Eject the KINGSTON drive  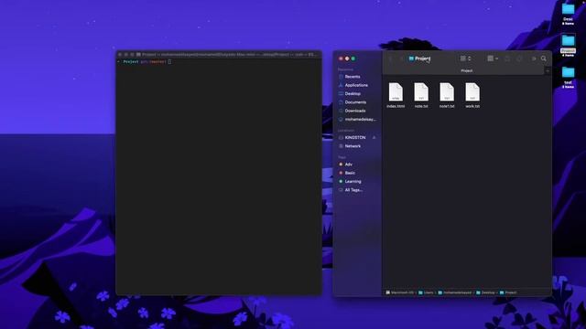point(374,138)
